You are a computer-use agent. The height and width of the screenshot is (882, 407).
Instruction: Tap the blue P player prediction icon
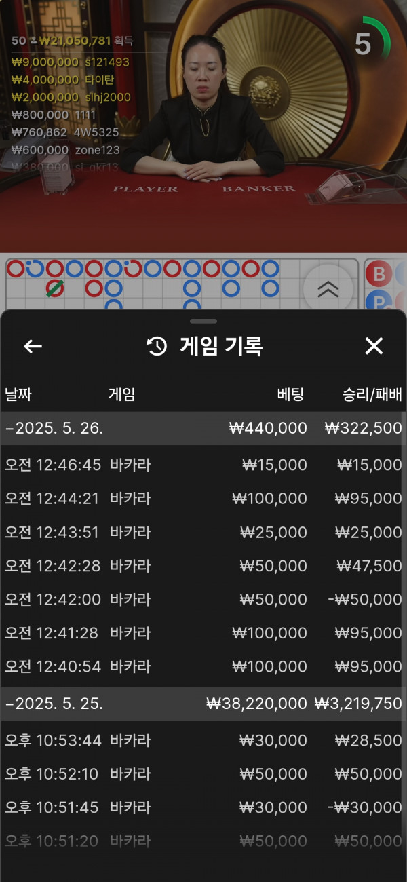click(379, 301)
